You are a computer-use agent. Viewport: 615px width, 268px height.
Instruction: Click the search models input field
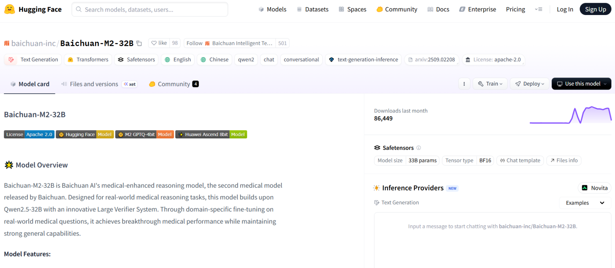coord(150,9)
